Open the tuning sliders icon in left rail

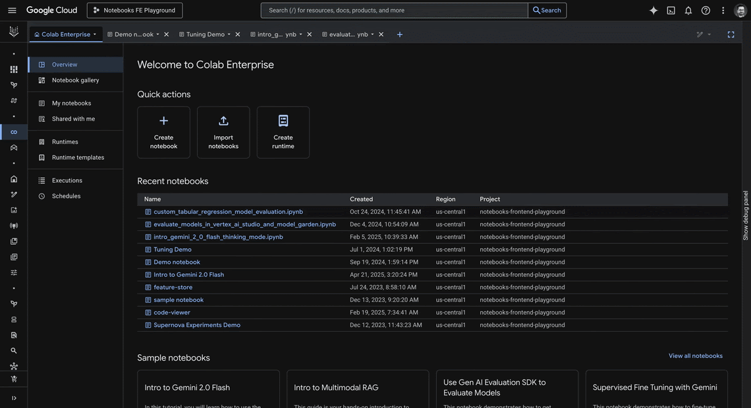point(14,272)
